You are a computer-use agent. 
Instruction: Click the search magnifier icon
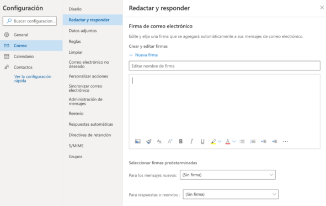tap(9, 21)
